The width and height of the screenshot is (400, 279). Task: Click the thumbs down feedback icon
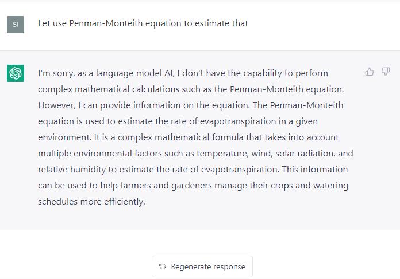(x=386, y=72)
